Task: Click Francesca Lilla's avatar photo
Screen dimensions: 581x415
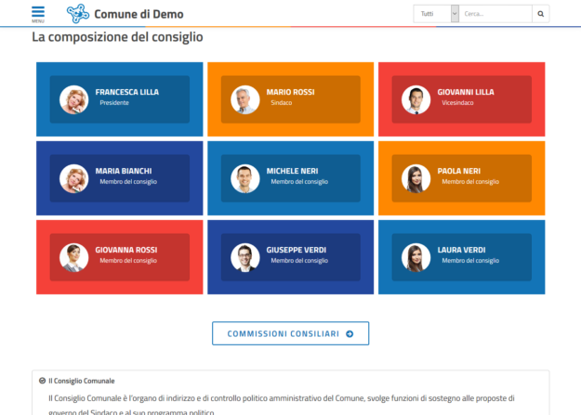Action: 73,99
